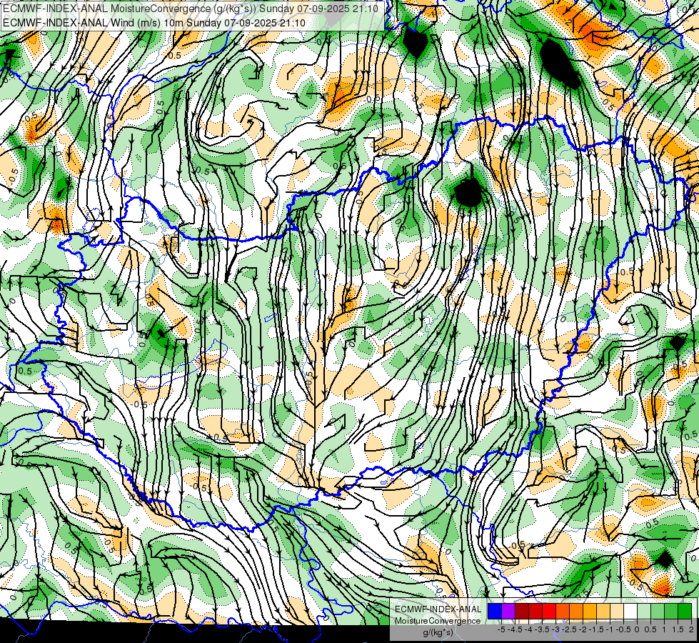This screenshot has height=643, width=699.
Task: Click the ECMWF-INDEX-ANAL label in the legend box
Action: pos(438,609)
